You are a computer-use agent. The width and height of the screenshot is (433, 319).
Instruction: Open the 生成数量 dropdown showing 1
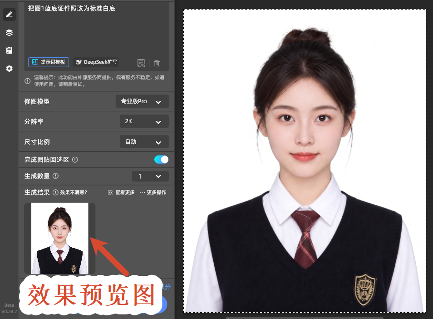click(150, 176)
